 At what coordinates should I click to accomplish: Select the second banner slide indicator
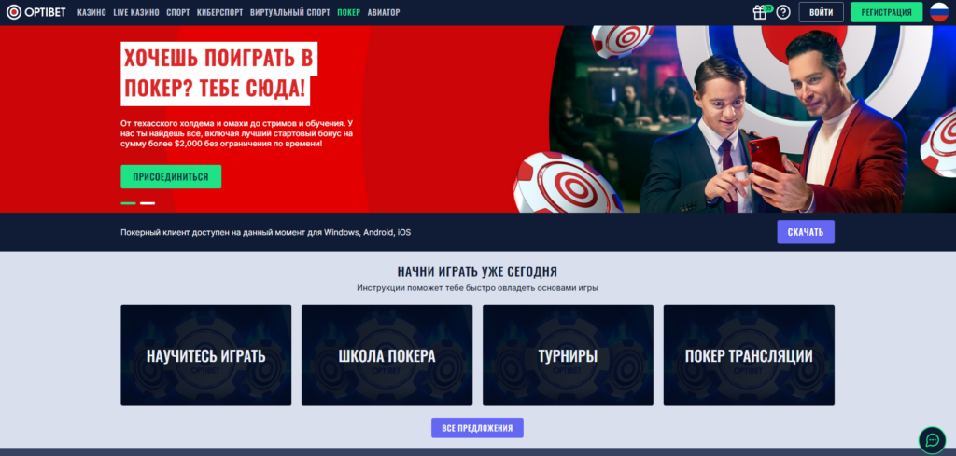pos(147,203)
